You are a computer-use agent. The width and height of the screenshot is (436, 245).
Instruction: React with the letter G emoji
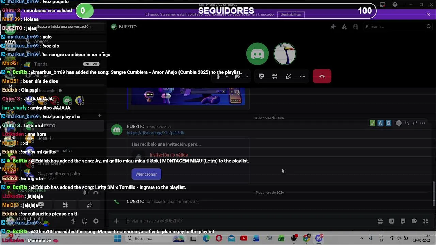388,123
